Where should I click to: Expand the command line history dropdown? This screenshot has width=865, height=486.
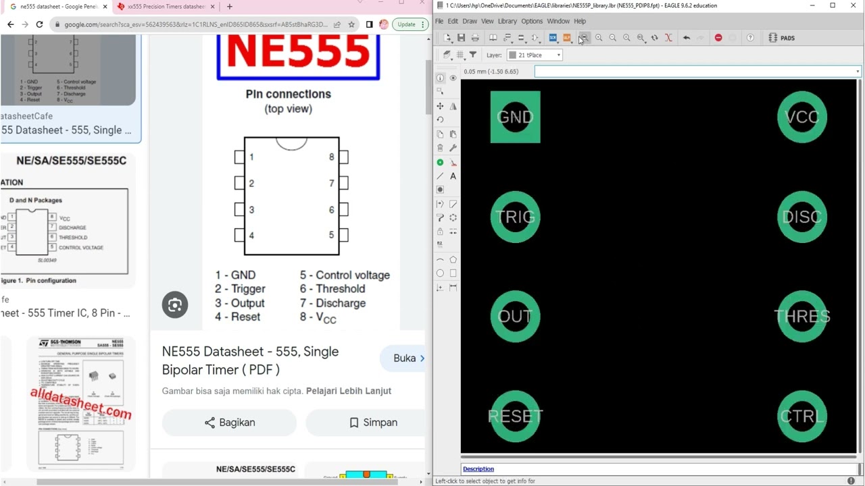pyautogui.click(x=858, y=72)
